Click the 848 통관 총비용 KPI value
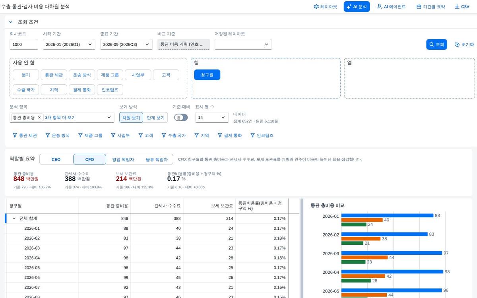 pos(19,179)
